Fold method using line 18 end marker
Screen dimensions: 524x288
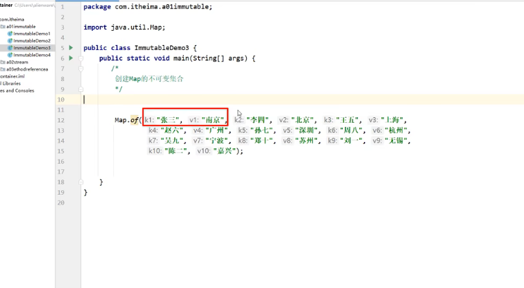tap(80, 182)
